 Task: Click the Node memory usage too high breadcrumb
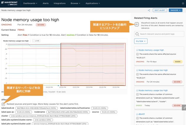click(x=16, y=10)
